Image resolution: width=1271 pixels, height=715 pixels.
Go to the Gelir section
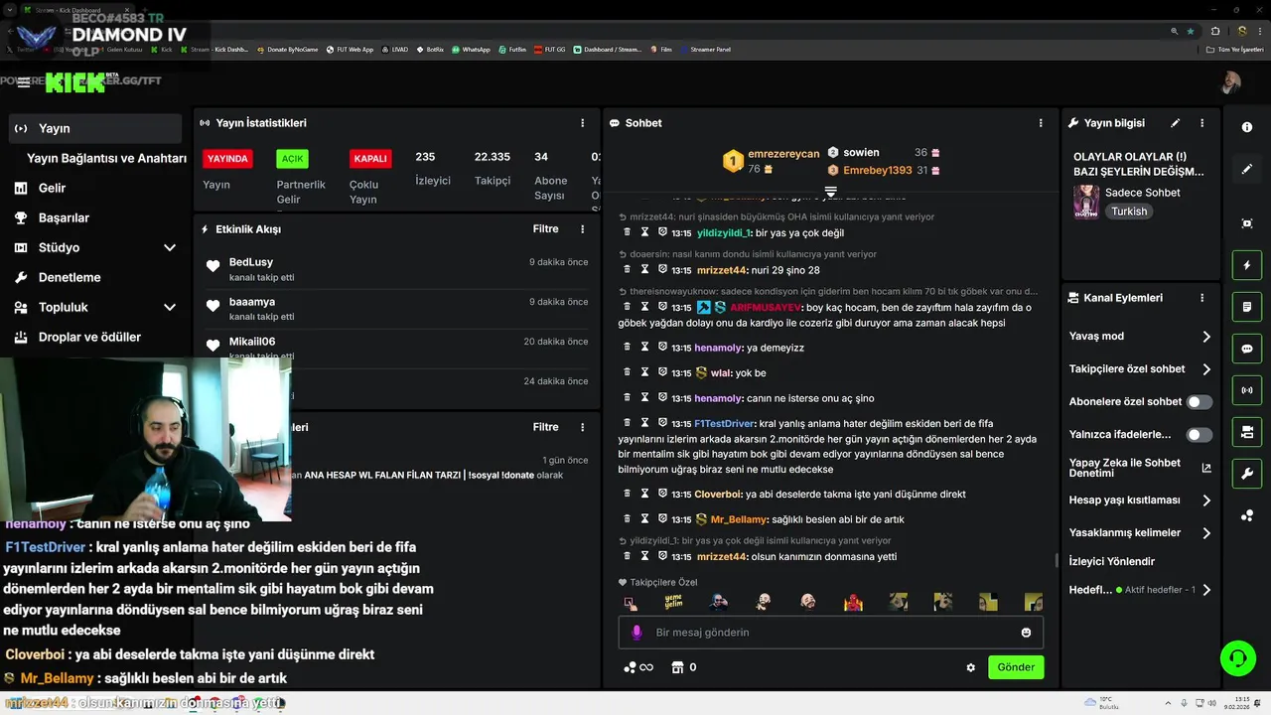click(52, 188)
